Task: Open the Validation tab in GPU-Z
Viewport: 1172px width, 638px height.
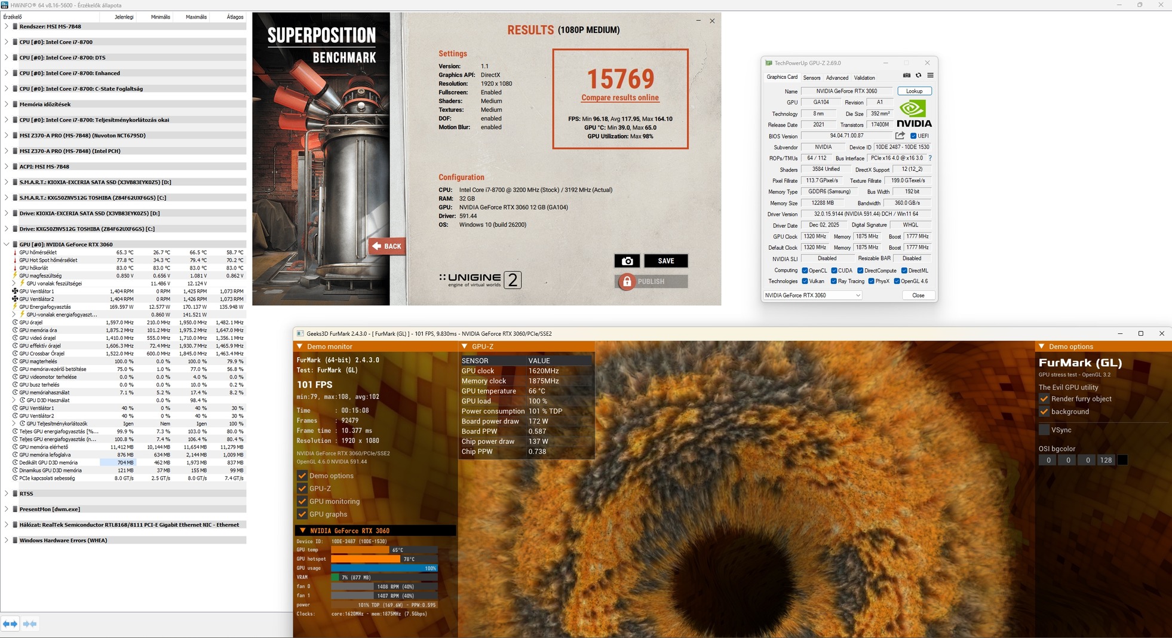Action: 864,78
